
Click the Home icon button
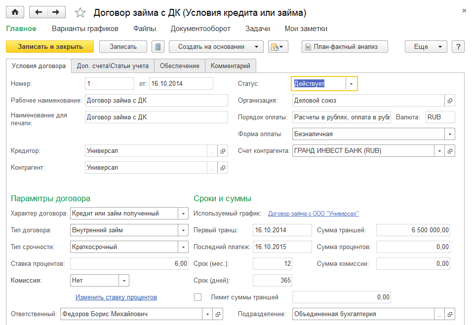coord(15,12)
